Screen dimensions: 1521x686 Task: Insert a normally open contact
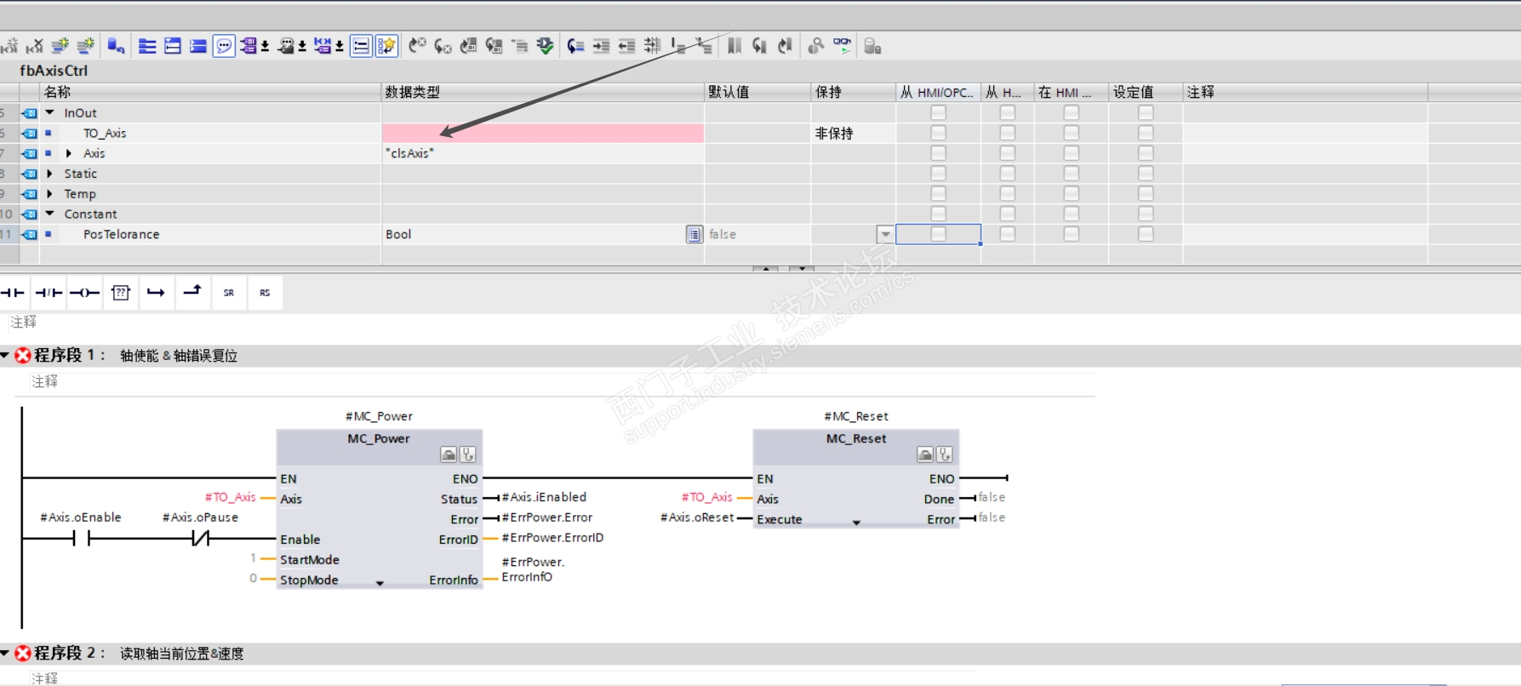click(13, 293)
